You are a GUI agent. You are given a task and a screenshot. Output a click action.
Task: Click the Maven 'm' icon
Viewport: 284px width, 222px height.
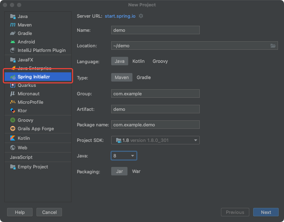coord(13,25)
